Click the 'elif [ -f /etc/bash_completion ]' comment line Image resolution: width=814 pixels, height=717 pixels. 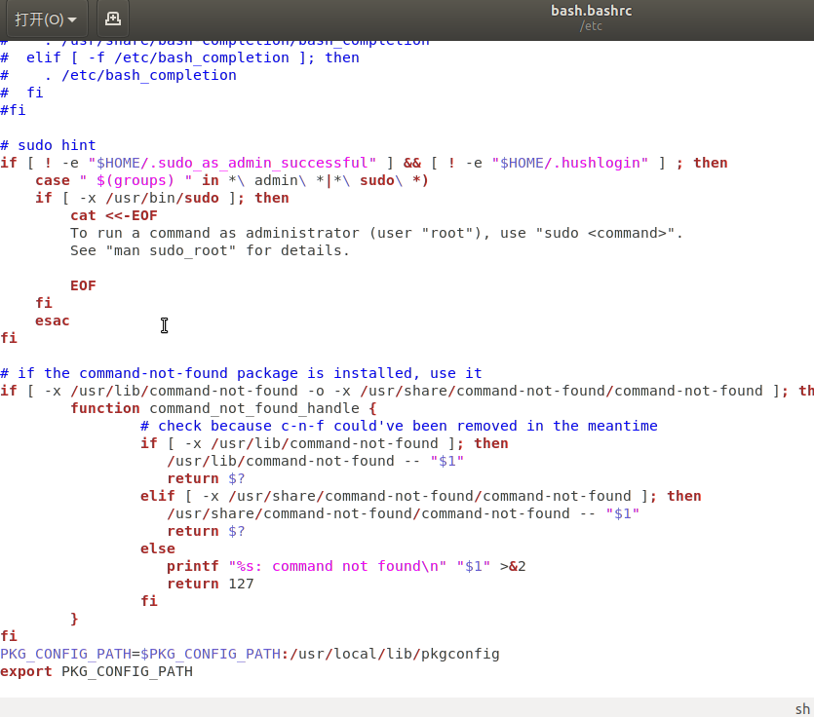(179, 57)
